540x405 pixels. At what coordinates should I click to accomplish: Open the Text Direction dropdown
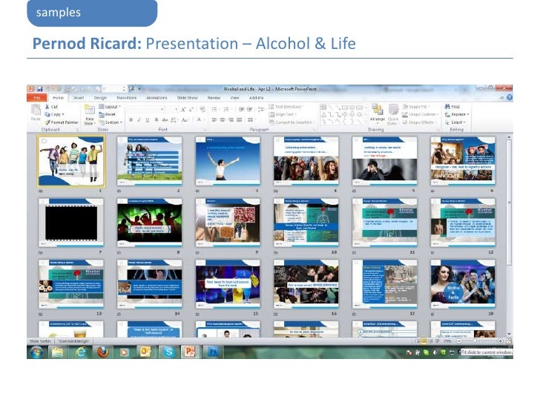(x=286, y=107)
